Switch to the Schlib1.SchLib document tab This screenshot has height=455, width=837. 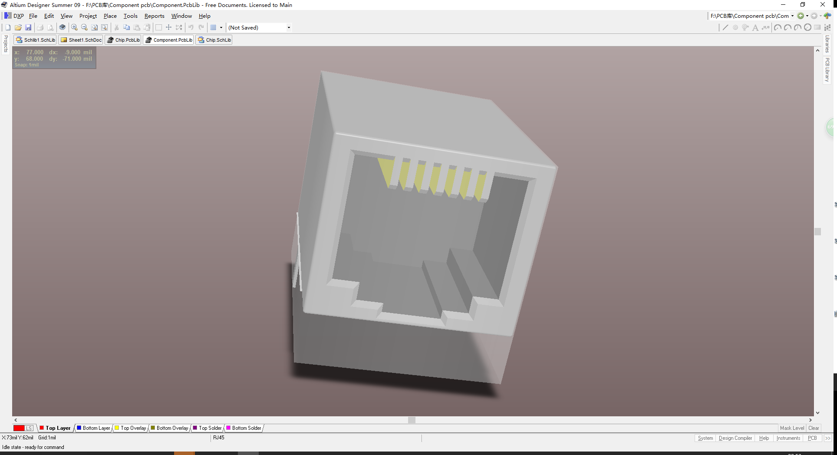click(x=36, y=40)
